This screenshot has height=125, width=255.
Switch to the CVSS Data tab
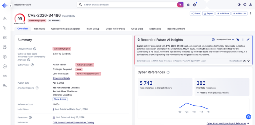137,29
